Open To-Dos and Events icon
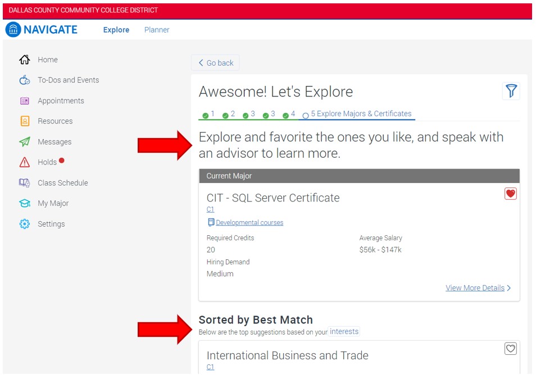The width and height of the screenshot is (536, 375). click(24, 80)
